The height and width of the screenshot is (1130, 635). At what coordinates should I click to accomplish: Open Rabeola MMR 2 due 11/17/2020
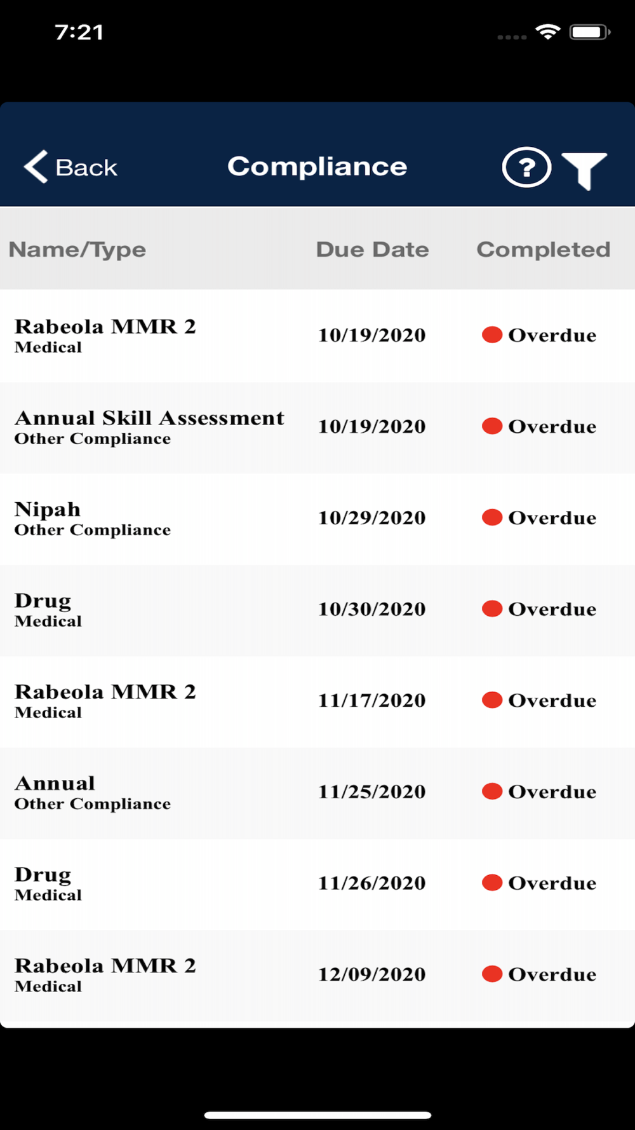[x=317, y=701]
